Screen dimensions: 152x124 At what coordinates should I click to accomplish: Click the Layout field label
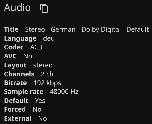pyautogui.click(x=15, y=65)
